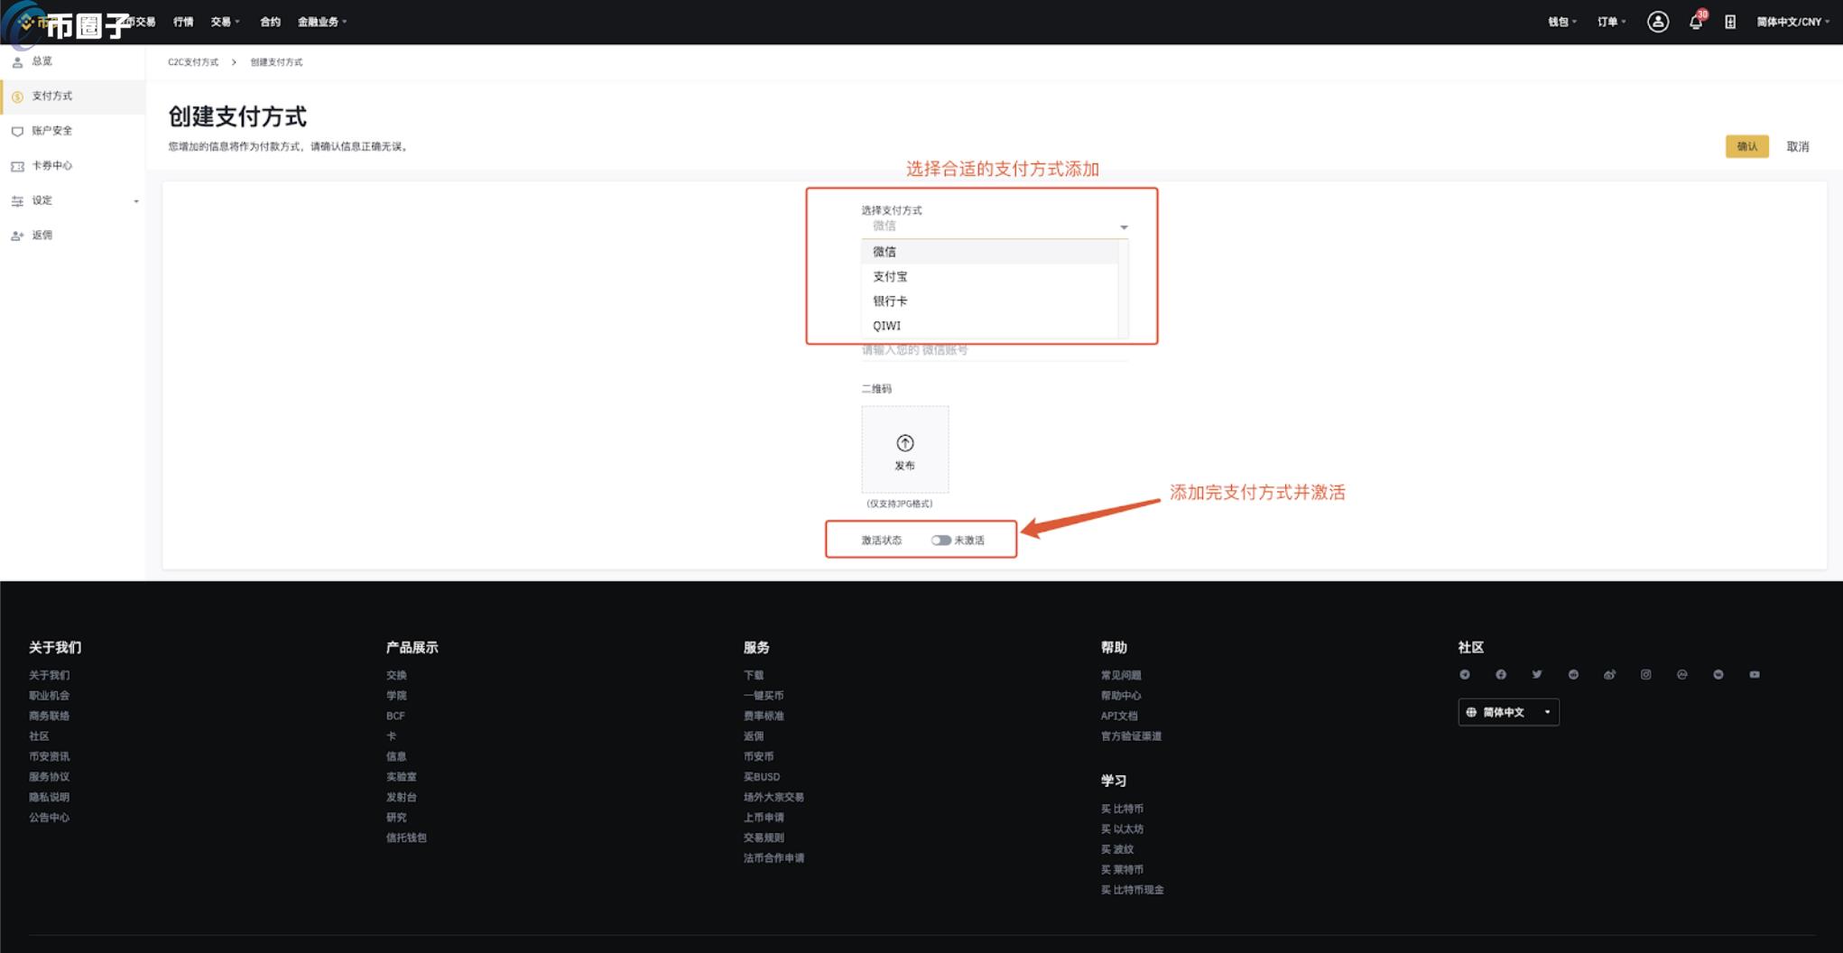Open the Weibo community icon

click(x=1609, y=674)
